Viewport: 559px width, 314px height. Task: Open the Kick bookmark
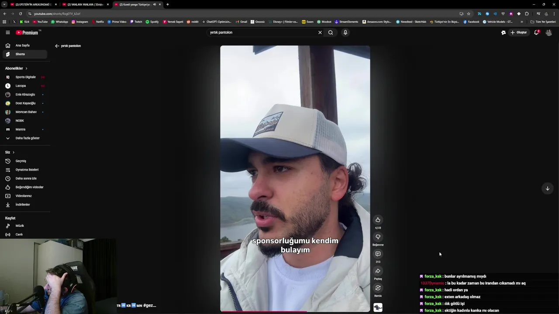25,22
